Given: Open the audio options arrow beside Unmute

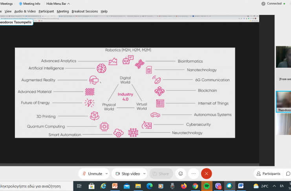Looking at the screenshot, I should coord(107,174).
